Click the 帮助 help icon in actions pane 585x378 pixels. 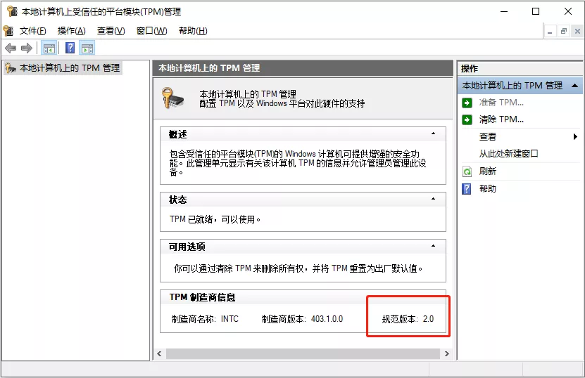coord(467,188)
